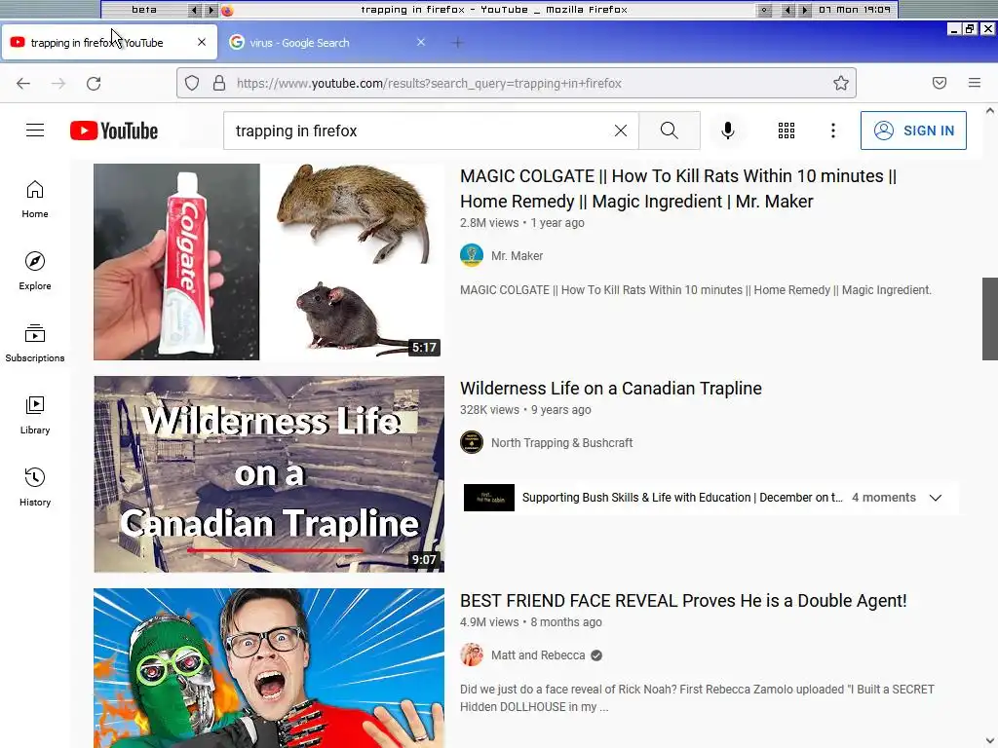Click the YouTube logo
The height and width of the screenshot is (748, 998).
click(x=114, y=131)
